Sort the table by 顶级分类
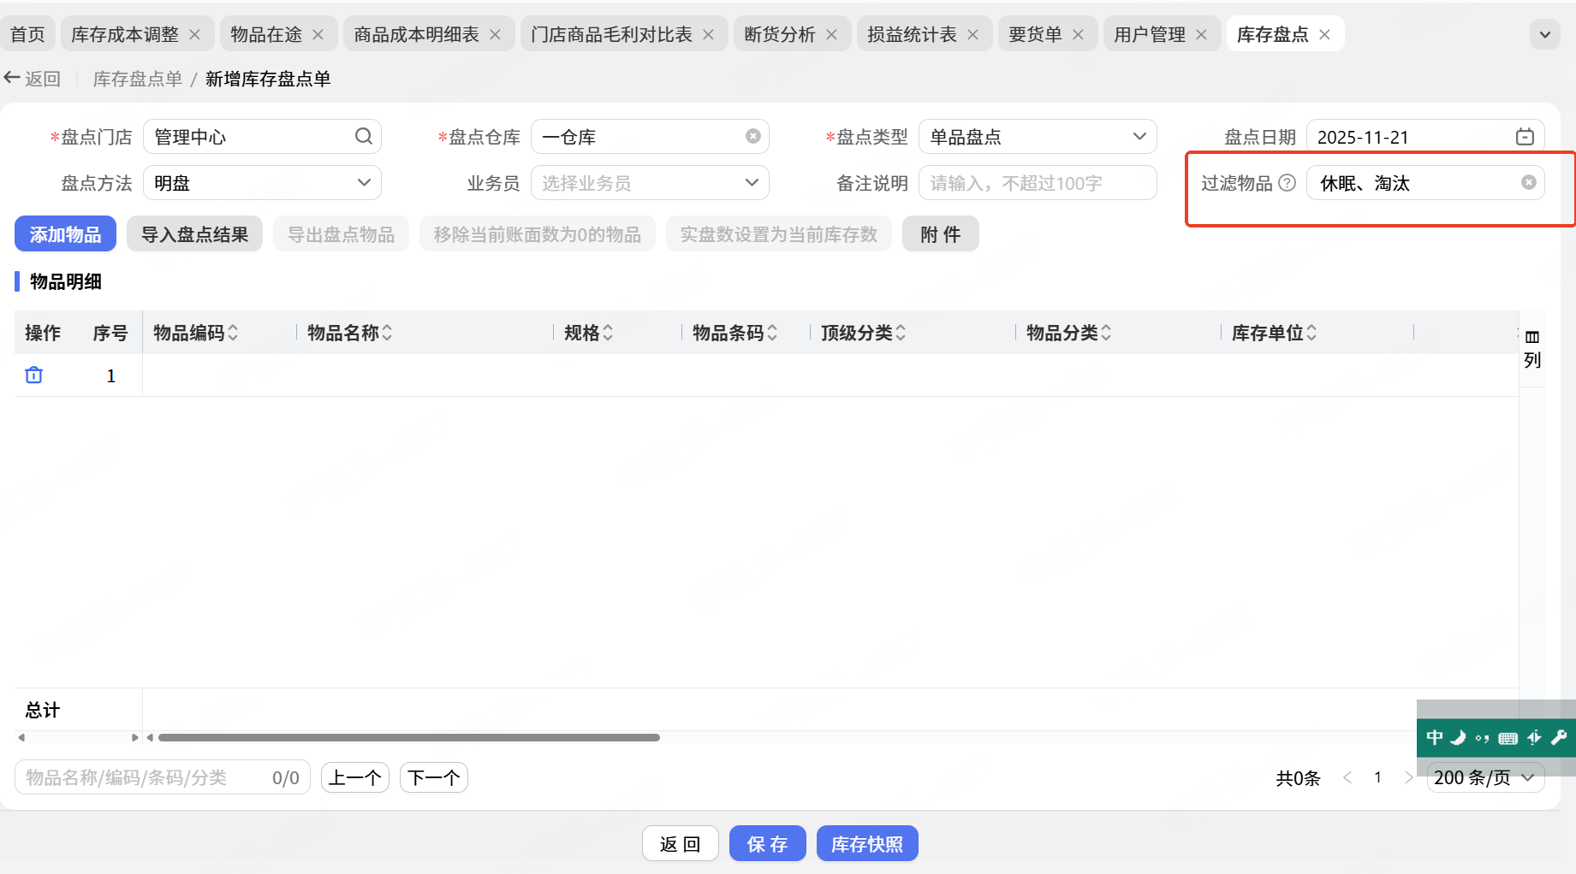Screen dimensions: 1576x874 pyautogui.click(x=901, y=333)
